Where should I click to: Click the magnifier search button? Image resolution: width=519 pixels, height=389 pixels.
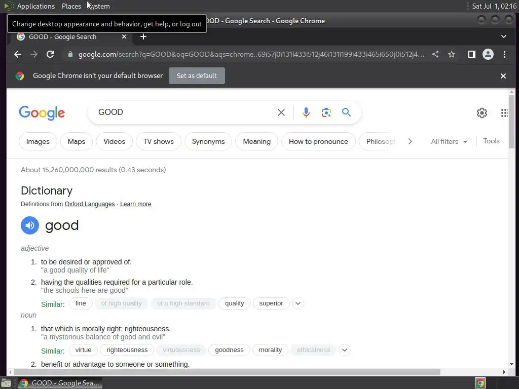(x=346, y=112)
